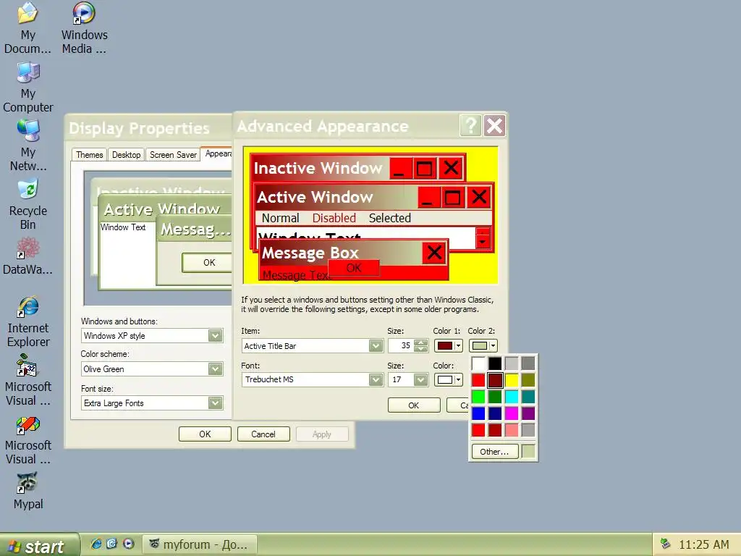741x556 pixels.
Task: Choose the magenta swatch
Action: tap(512, 413)
